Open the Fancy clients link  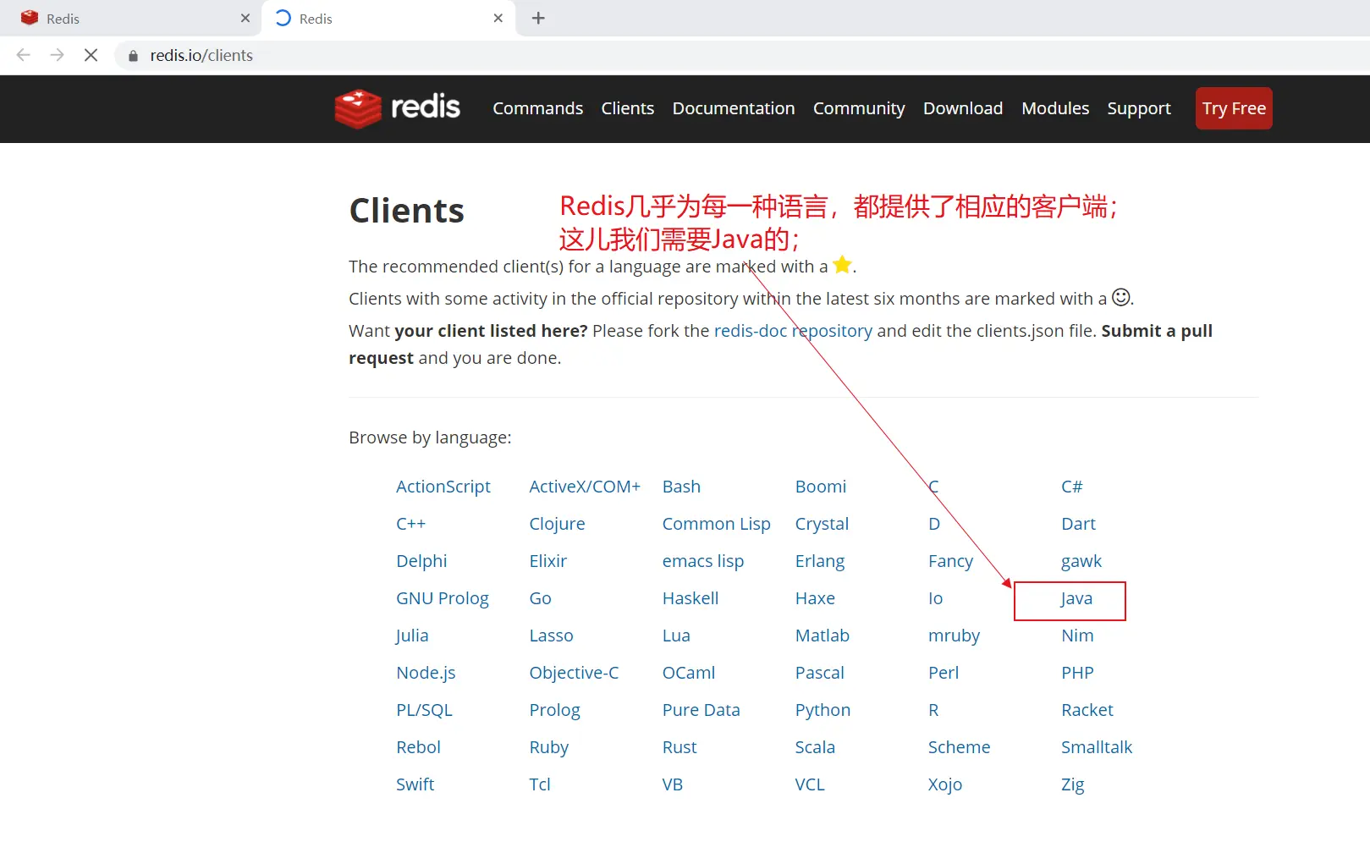coord(950,561)
